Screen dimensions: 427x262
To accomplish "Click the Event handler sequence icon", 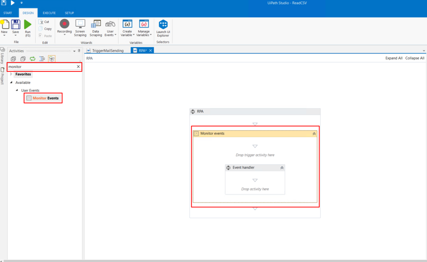I will pyautogui.click(x=228, y=168).
